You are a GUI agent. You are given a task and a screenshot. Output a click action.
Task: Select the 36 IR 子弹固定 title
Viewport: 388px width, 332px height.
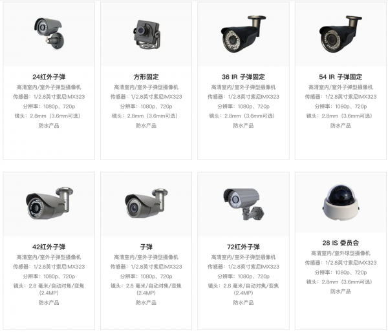[x=243, y=77]
